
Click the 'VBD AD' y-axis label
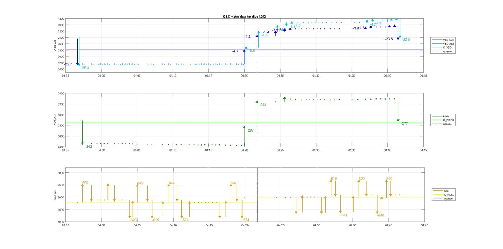[x=55, y=45]
